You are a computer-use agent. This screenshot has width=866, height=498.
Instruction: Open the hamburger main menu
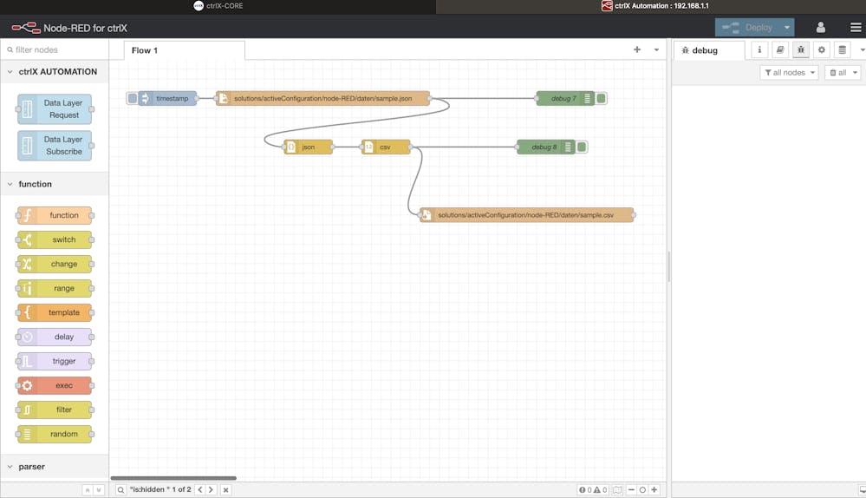pos(856,27)
